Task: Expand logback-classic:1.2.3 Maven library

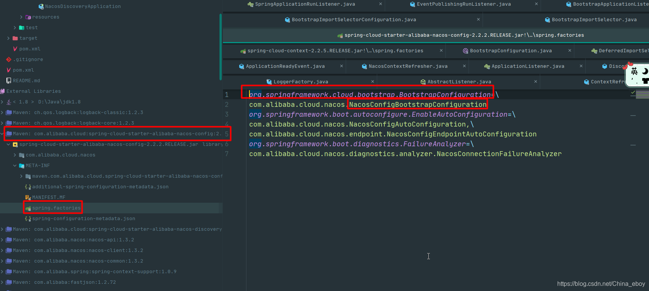Action: point(2,113)
